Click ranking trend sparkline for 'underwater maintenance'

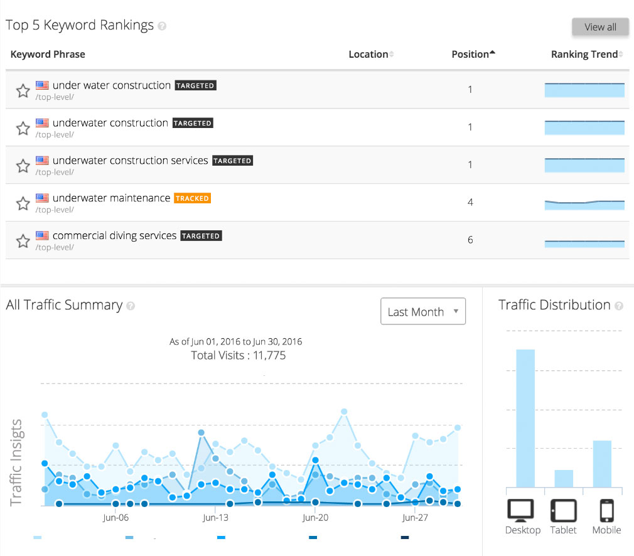tap(584, 203)
